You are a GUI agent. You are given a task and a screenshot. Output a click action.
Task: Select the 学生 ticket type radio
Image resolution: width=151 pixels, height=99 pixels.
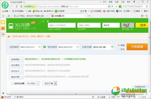point(119,49)
